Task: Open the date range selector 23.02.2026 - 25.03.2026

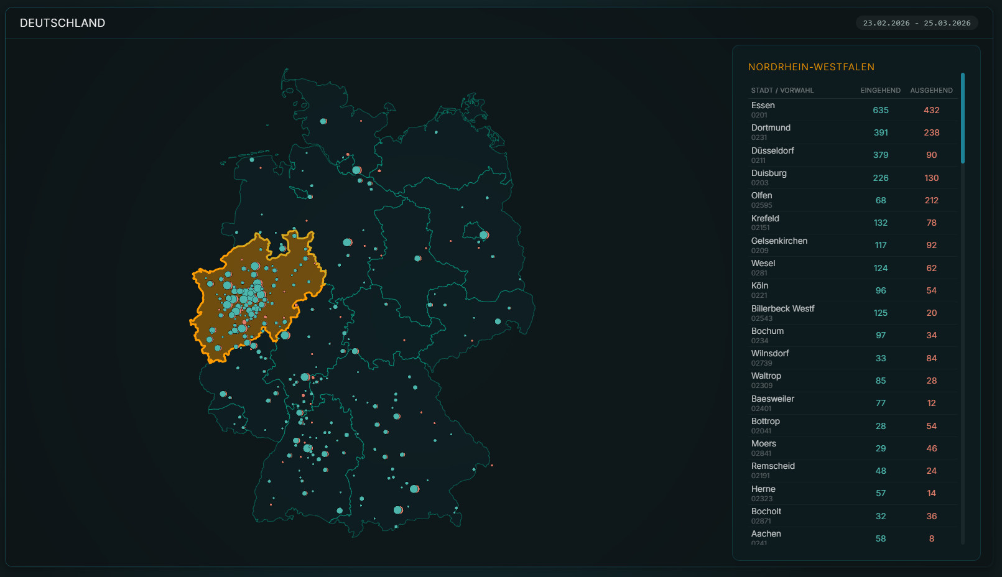Action: click(916, 23)
